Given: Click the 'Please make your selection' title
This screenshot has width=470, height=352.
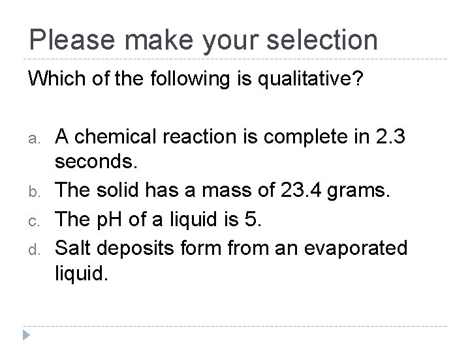Looking at the screenshot, I should (x=204, y=38).
